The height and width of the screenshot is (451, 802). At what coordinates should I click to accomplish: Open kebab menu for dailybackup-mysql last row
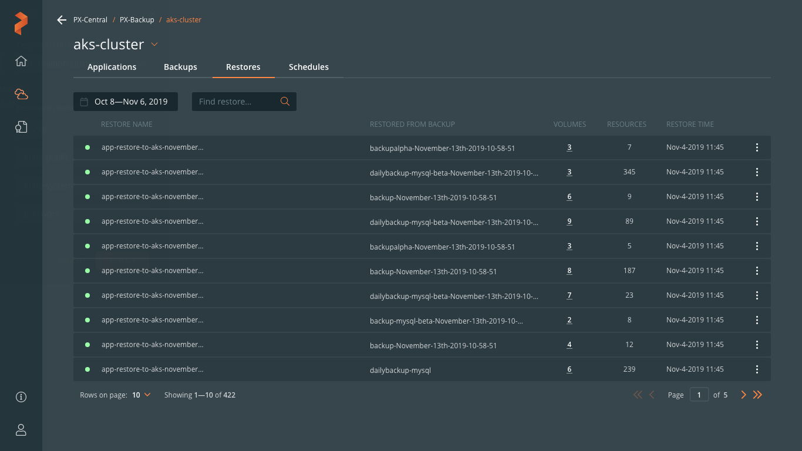[757, 370]
